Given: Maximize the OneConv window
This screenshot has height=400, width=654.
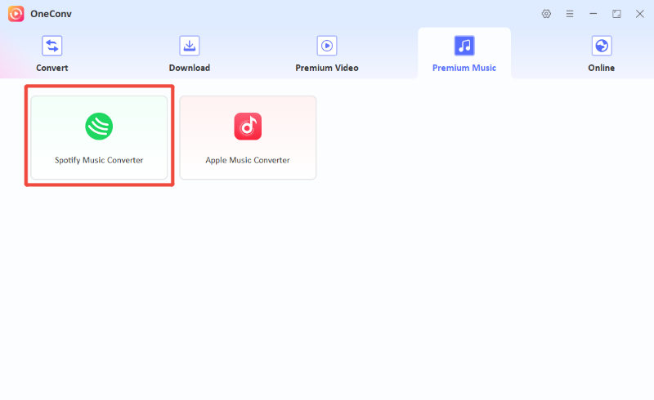Looking at the screenshot, I should (616, 14).
